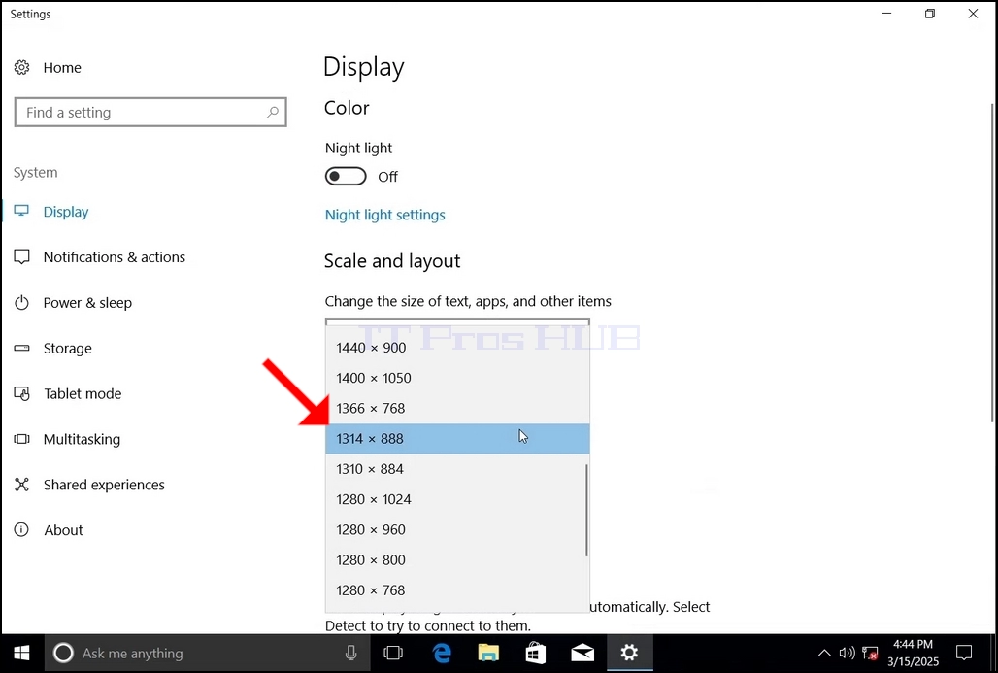Click the volume speaker tray icon
This screenshot has width=998, height=673.
847,654
